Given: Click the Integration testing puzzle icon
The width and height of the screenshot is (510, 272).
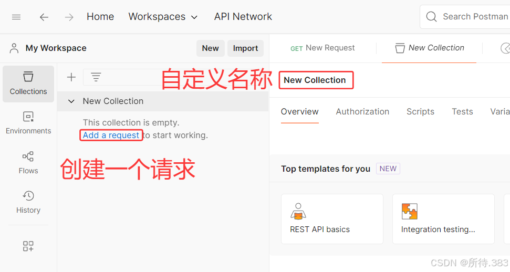Looking at the screenshot, I should [x=410, y=212].
